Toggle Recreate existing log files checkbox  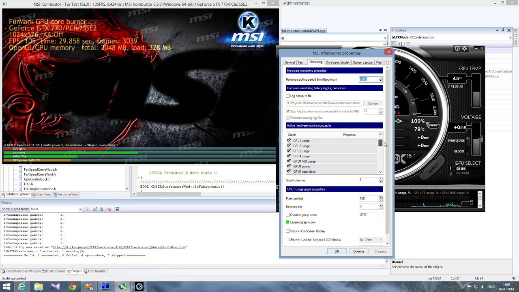288,118
